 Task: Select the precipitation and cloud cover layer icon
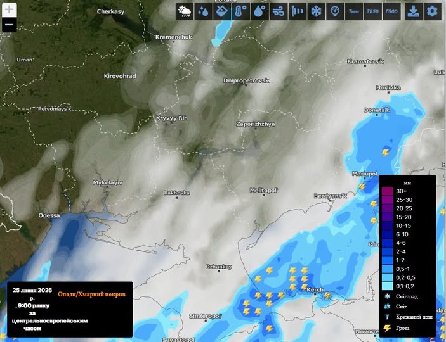[185, 11]
